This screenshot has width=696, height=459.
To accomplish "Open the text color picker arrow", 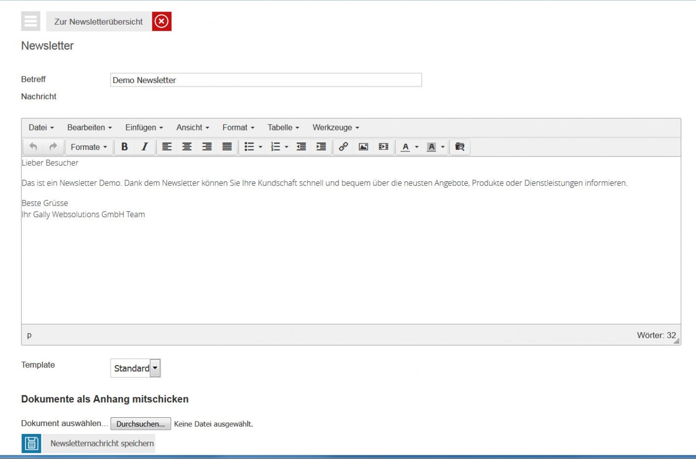I will 417,147.
